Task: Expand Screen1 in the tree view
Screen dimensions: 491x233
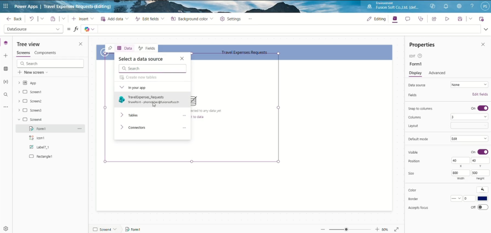Action: click(19, 92)
